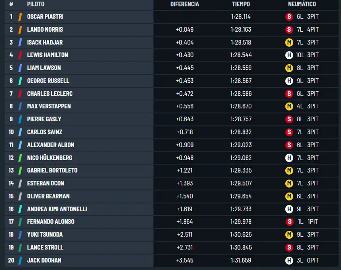Select driver name Lando Norris
This screenshot has width=341, height=270.
(45, 30)
